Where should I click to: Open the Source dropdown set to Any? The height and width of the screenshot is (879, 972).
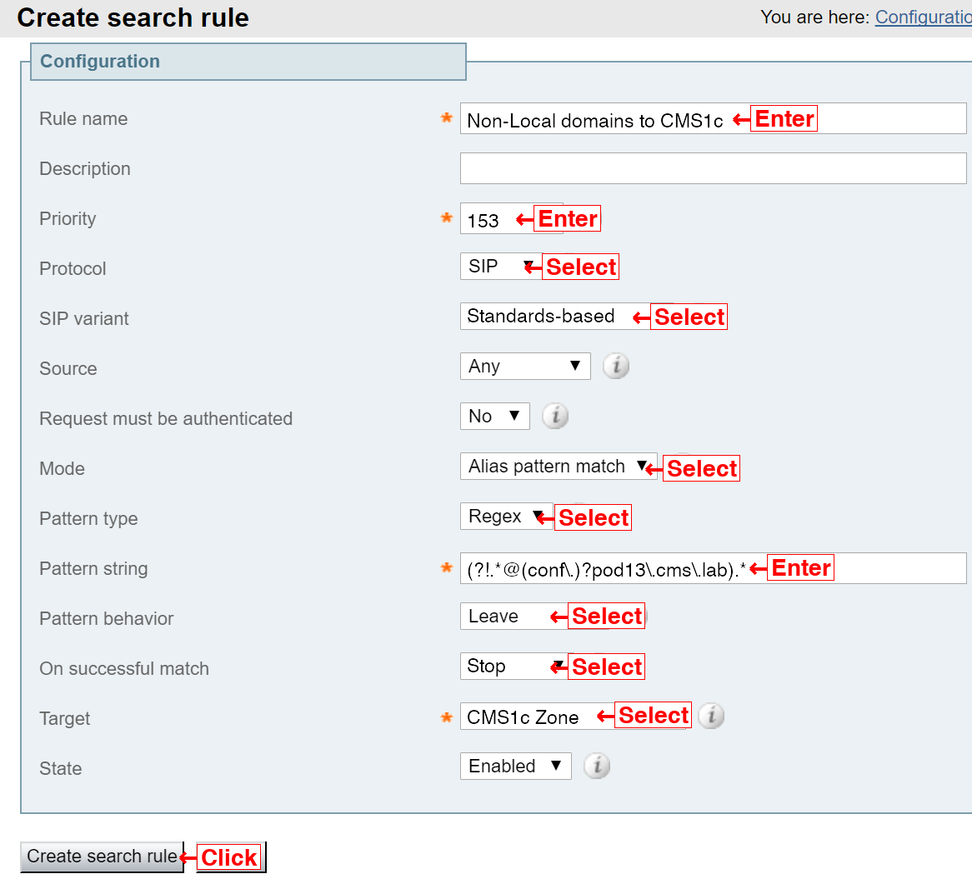[525, 366]
